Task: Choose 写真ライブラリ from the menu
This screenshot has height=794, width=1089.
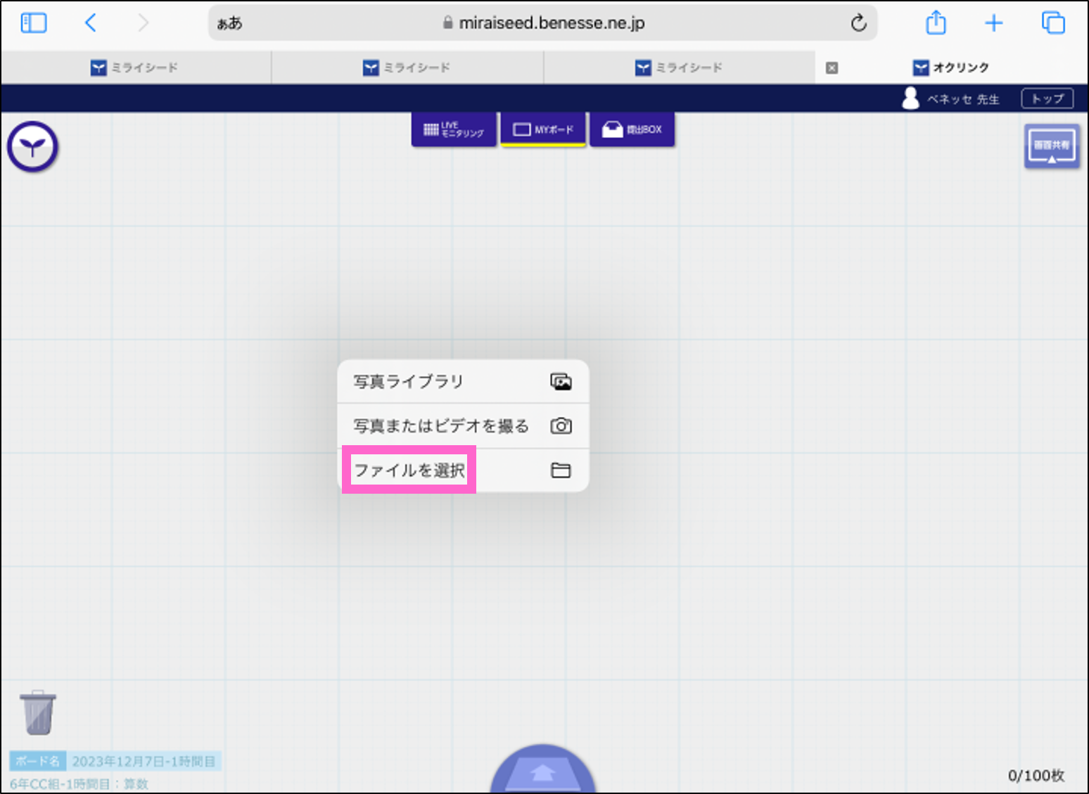Action: (x=463, y=382)
